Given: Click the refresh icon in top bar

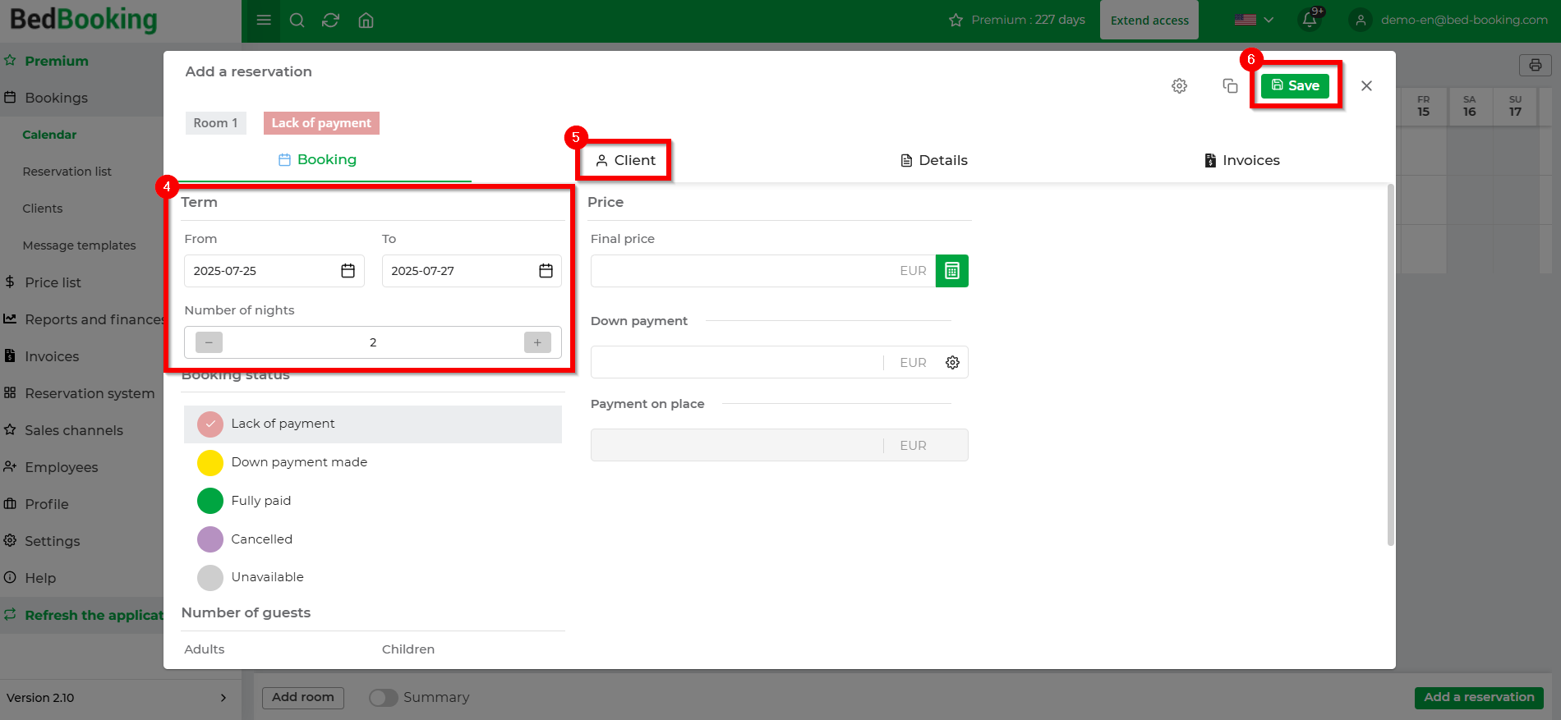Looking at the screenshot, I should click(x=331, y=21).
